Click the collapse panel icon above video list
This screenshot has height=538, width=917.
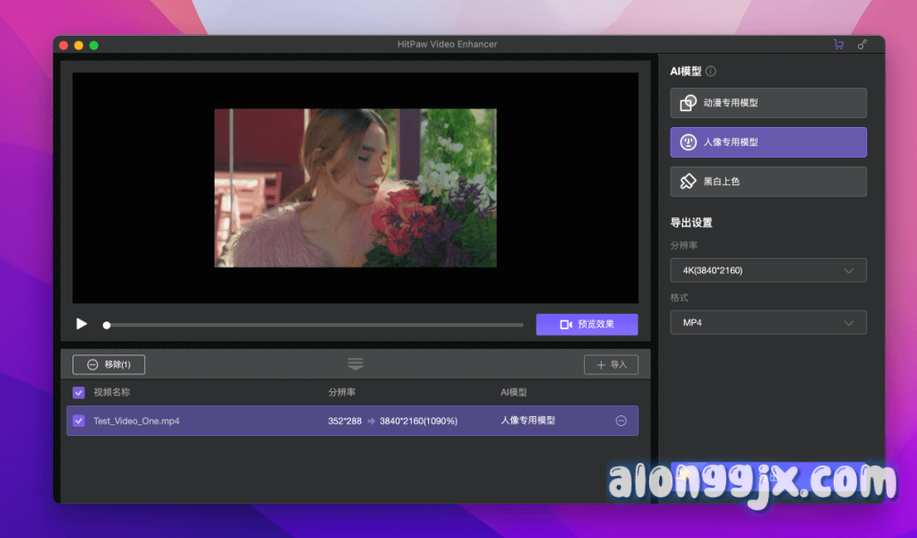click(356, 364)
